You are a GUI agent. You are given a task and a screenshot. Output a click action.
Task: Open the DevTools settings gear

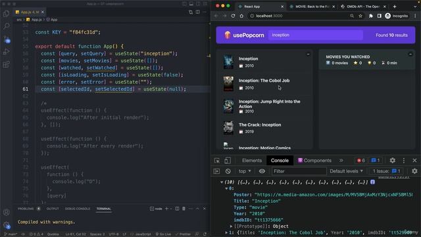[x=392, y=161]
